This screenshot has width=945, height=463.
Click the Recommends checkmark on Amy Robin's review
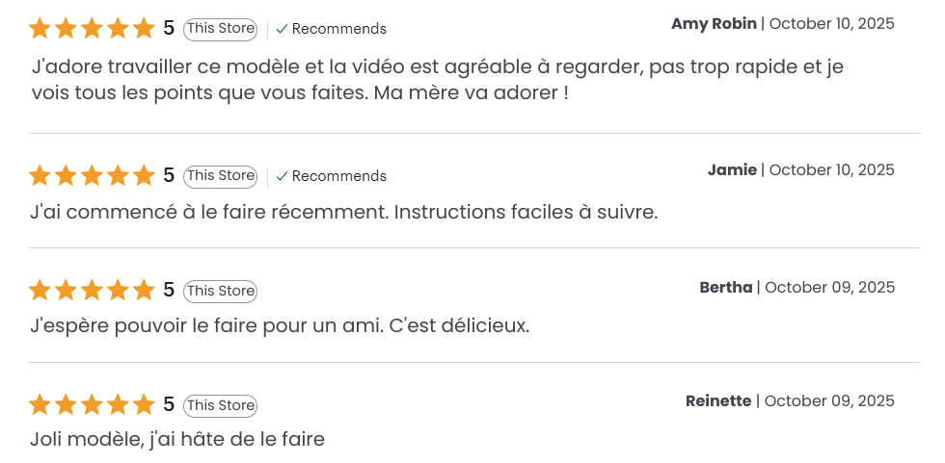(282, 29)
